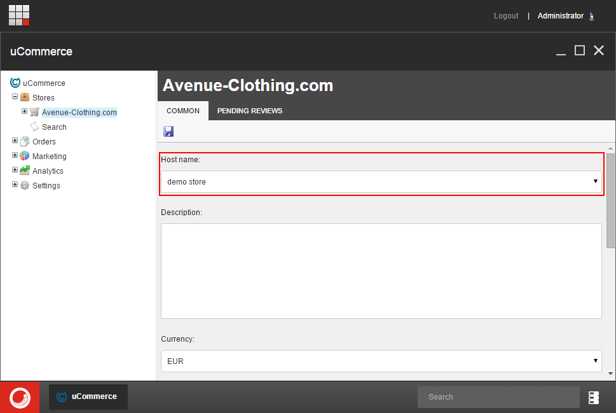The image size is (616, 413).
Task: Select Search item in the tree
Action: click(54, 127)
